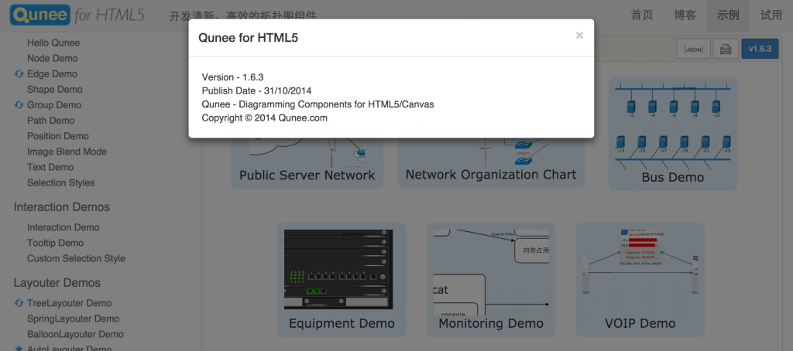Open the Public Server Network thumbnail
This screenshot has width=793, height=351.
pyautogui.click(x=307, y=162)
